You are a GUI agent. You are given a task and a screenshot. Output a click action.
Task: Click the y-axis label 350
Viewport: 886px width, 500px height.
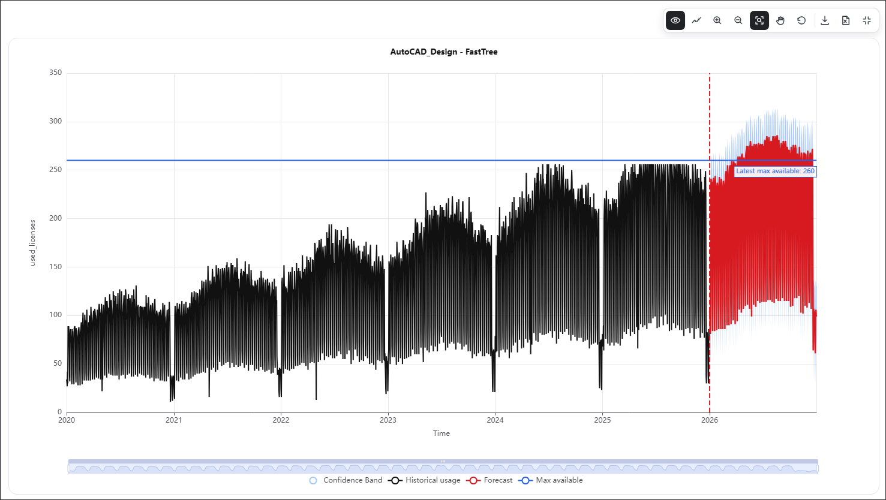(x=55, y=73)
